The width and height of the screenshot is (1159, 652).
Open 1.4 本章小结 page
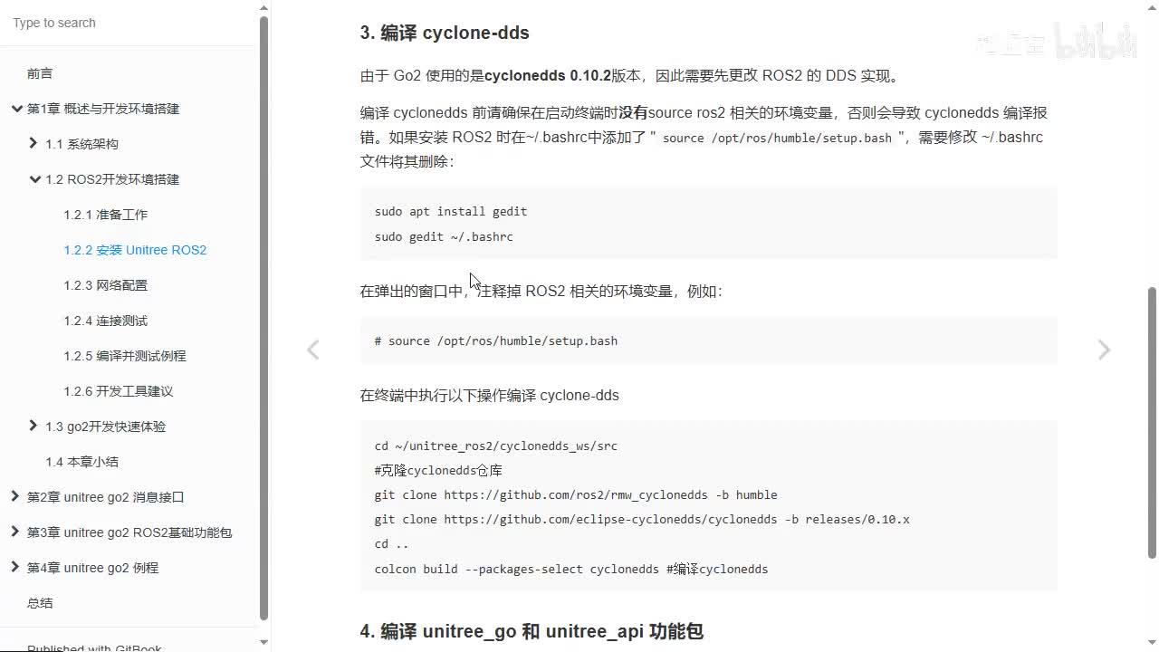pyautogui.click(x=81, y=462)
